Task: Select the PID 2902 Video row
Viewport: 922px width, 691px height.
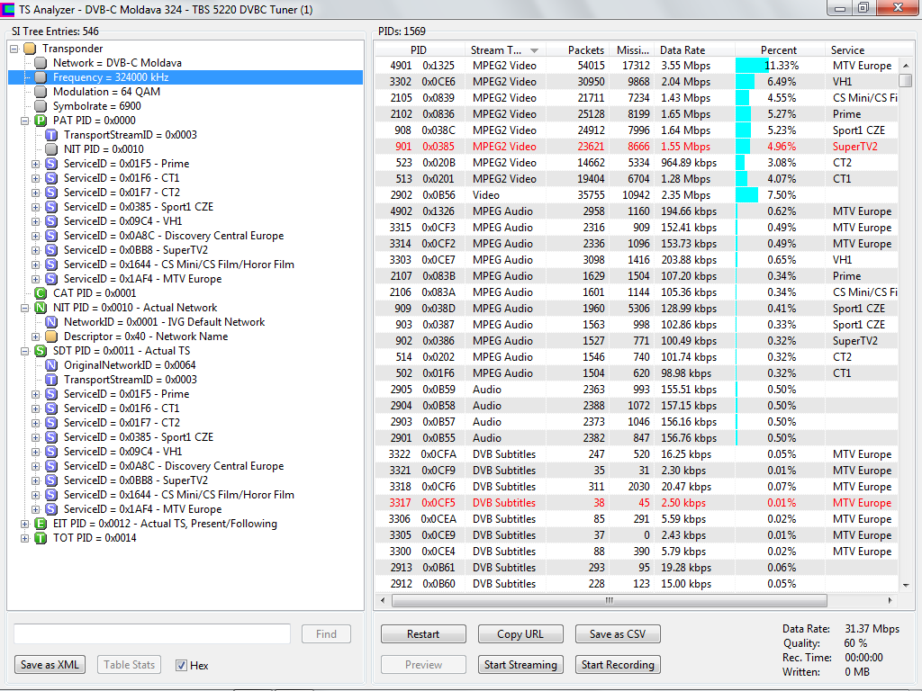Action: [x=637, y=195]
